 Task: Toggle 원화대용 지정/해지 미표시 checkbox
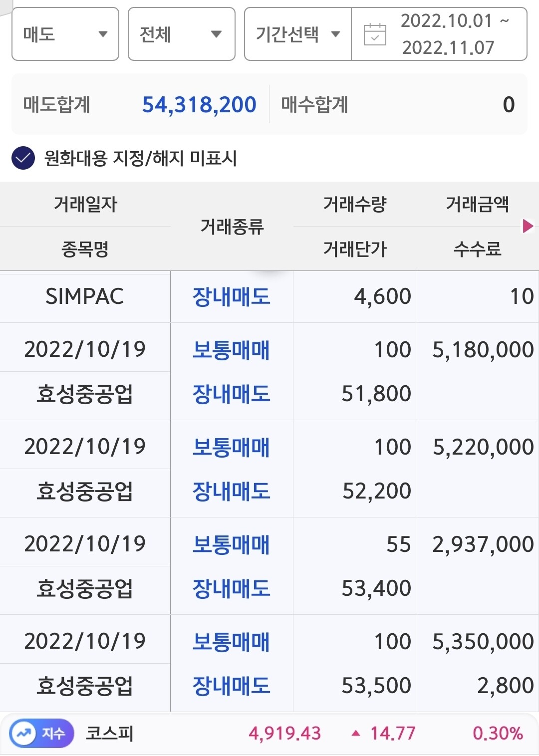point(23,158)
